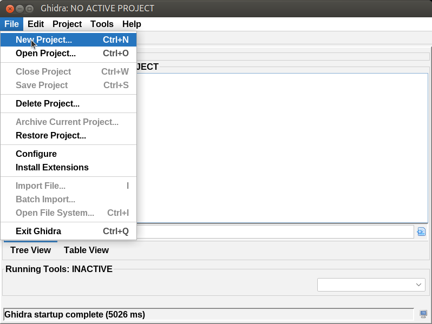Select Delete Project... menu entry
The height and width of the screenshot is (324, 432).
[x=68, y=103]
